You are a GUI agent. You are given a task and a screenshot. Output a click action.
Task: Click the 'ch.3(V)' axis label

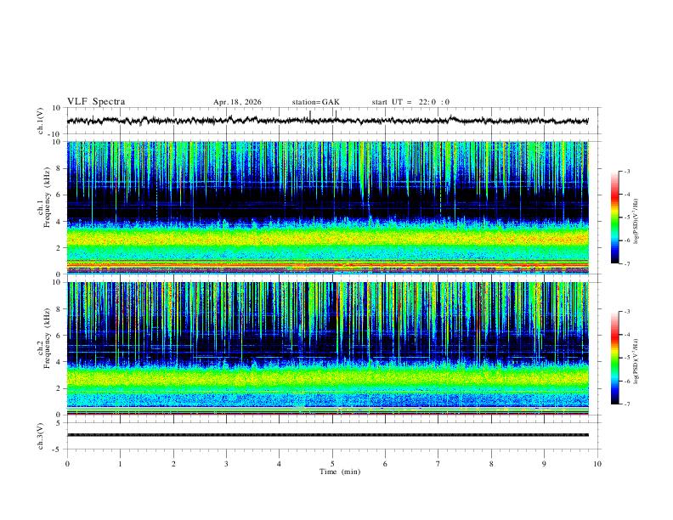click(x=41, y=436)
